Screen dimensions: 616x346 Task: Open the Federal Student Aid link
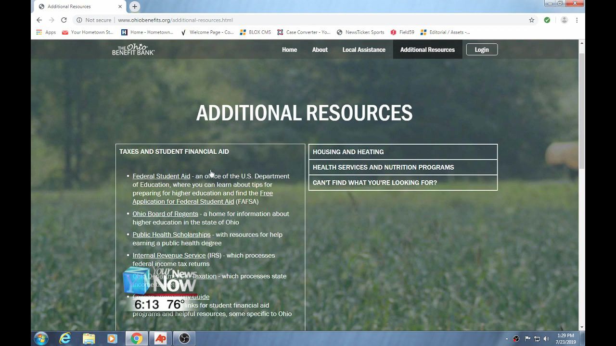click(x=161, y=176)
